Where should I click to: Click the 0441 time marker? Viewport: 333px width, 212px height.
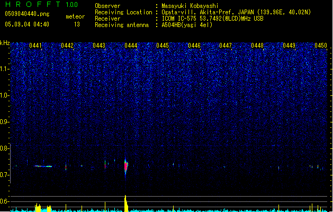click(35, 46)
